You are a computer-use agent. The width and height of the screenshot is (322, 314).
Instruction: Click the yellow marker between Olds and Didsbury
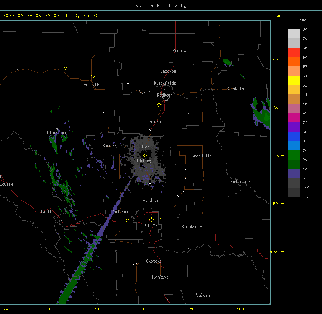145,156
